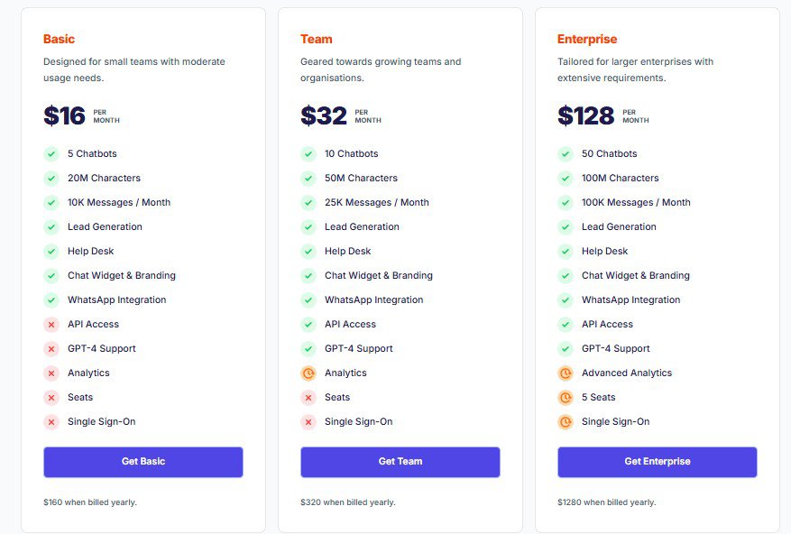Click the $1280 yearly billing text under Enterprise

click(x=606, y=502)
